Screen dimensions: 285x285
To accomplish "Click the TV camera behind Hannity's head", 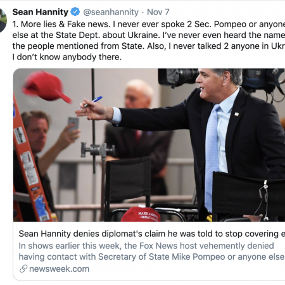I will (x=179, y=77).
